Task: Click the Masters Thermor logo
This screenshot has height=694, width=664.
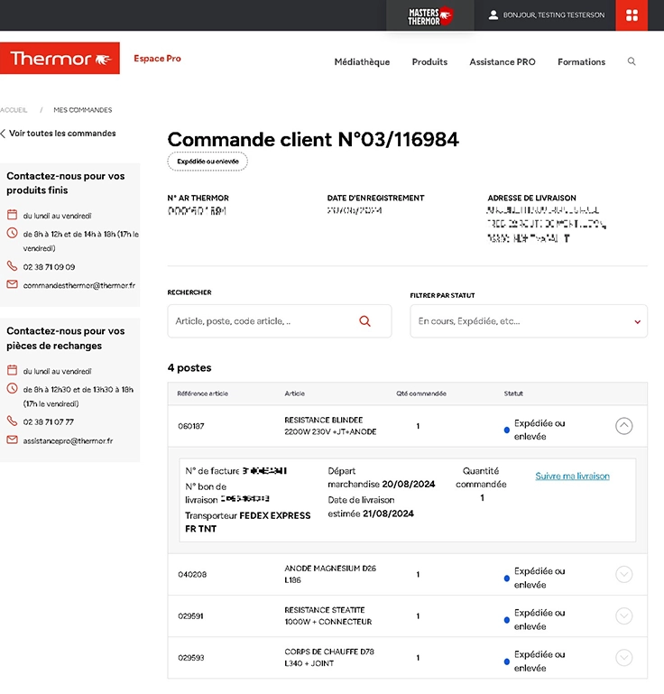Action: point(430,15)
